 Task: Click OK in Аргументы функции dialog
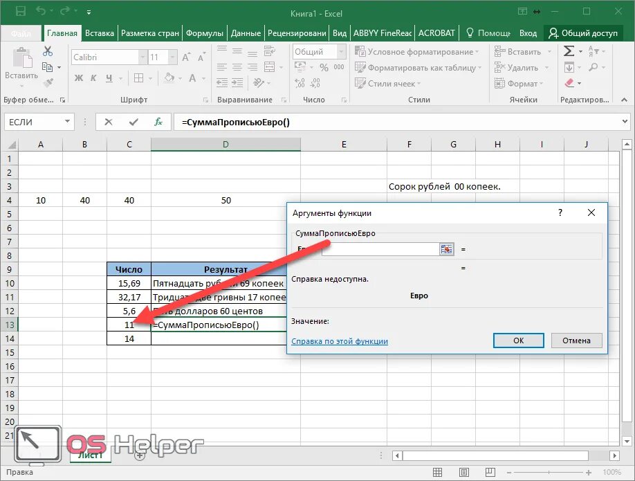[518, 341]
